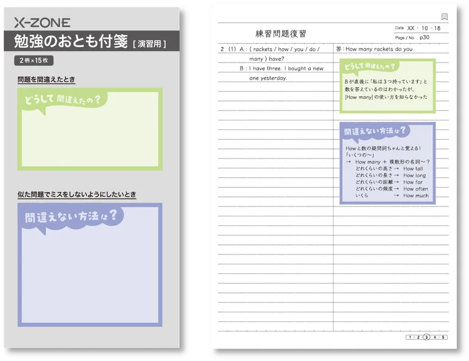Select page number 1 in the footer
This screenshot has width=469, height=361.
point(410,338)
